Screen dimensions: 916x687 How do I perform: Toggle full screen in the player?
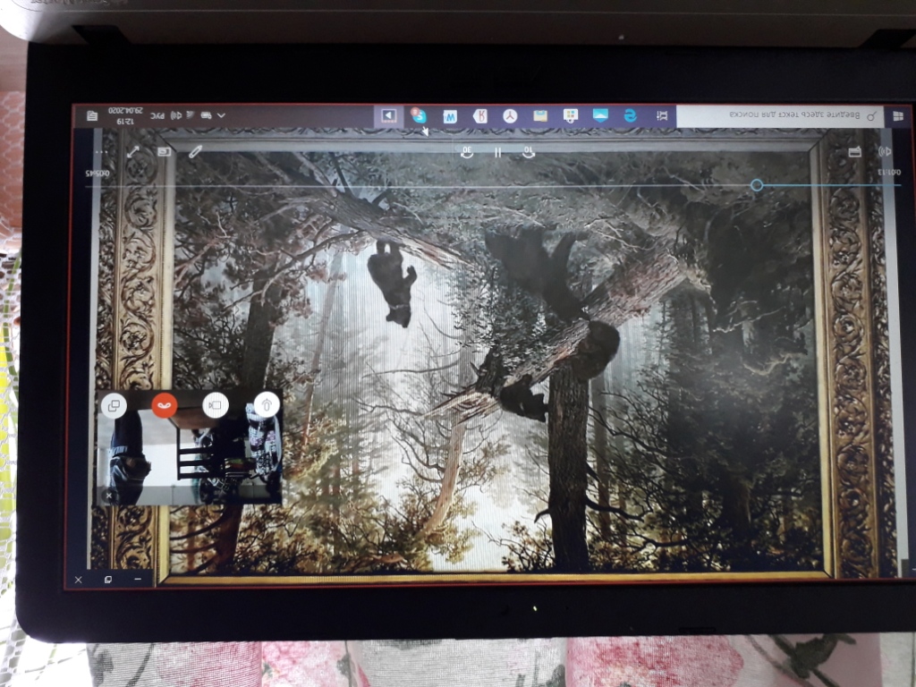[x=133, y=152]
